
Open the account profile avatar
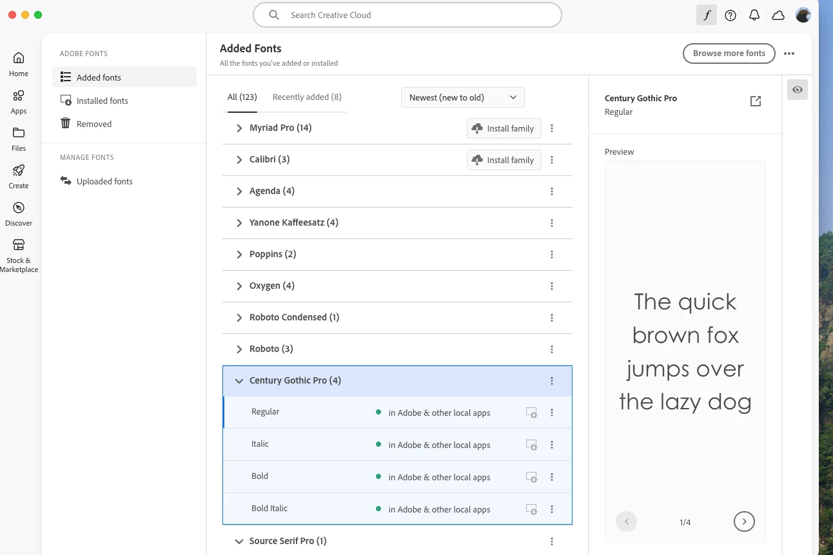click(x=803, y=15)
